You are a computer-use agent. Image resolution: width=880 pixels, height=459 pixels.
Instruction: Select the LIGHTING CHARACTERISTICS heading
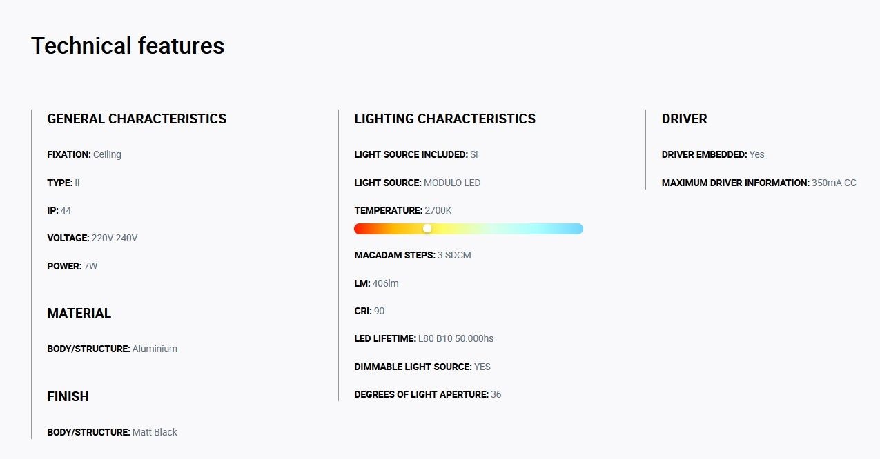click(x=444, y=119)
